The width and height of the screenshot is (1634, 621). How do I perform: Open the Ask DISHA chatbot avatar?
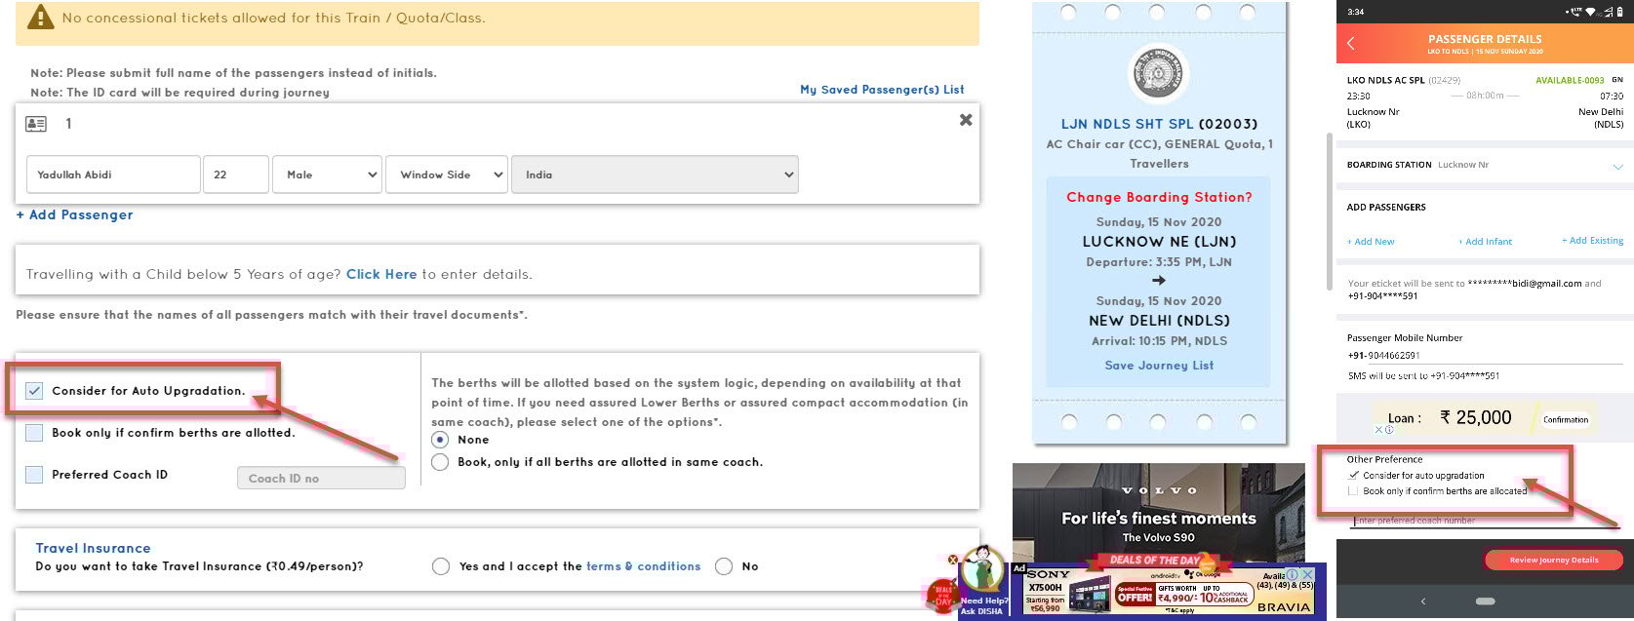pyautogui.click(x=981, y=571)
